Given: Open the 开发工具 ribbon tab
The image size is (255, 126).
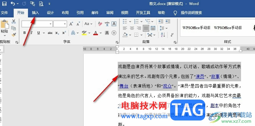Looking at the screenshot, I should point(143,13).
